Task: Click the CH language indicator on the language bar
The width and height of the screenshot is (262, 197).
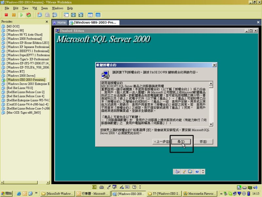Action: 94,187
